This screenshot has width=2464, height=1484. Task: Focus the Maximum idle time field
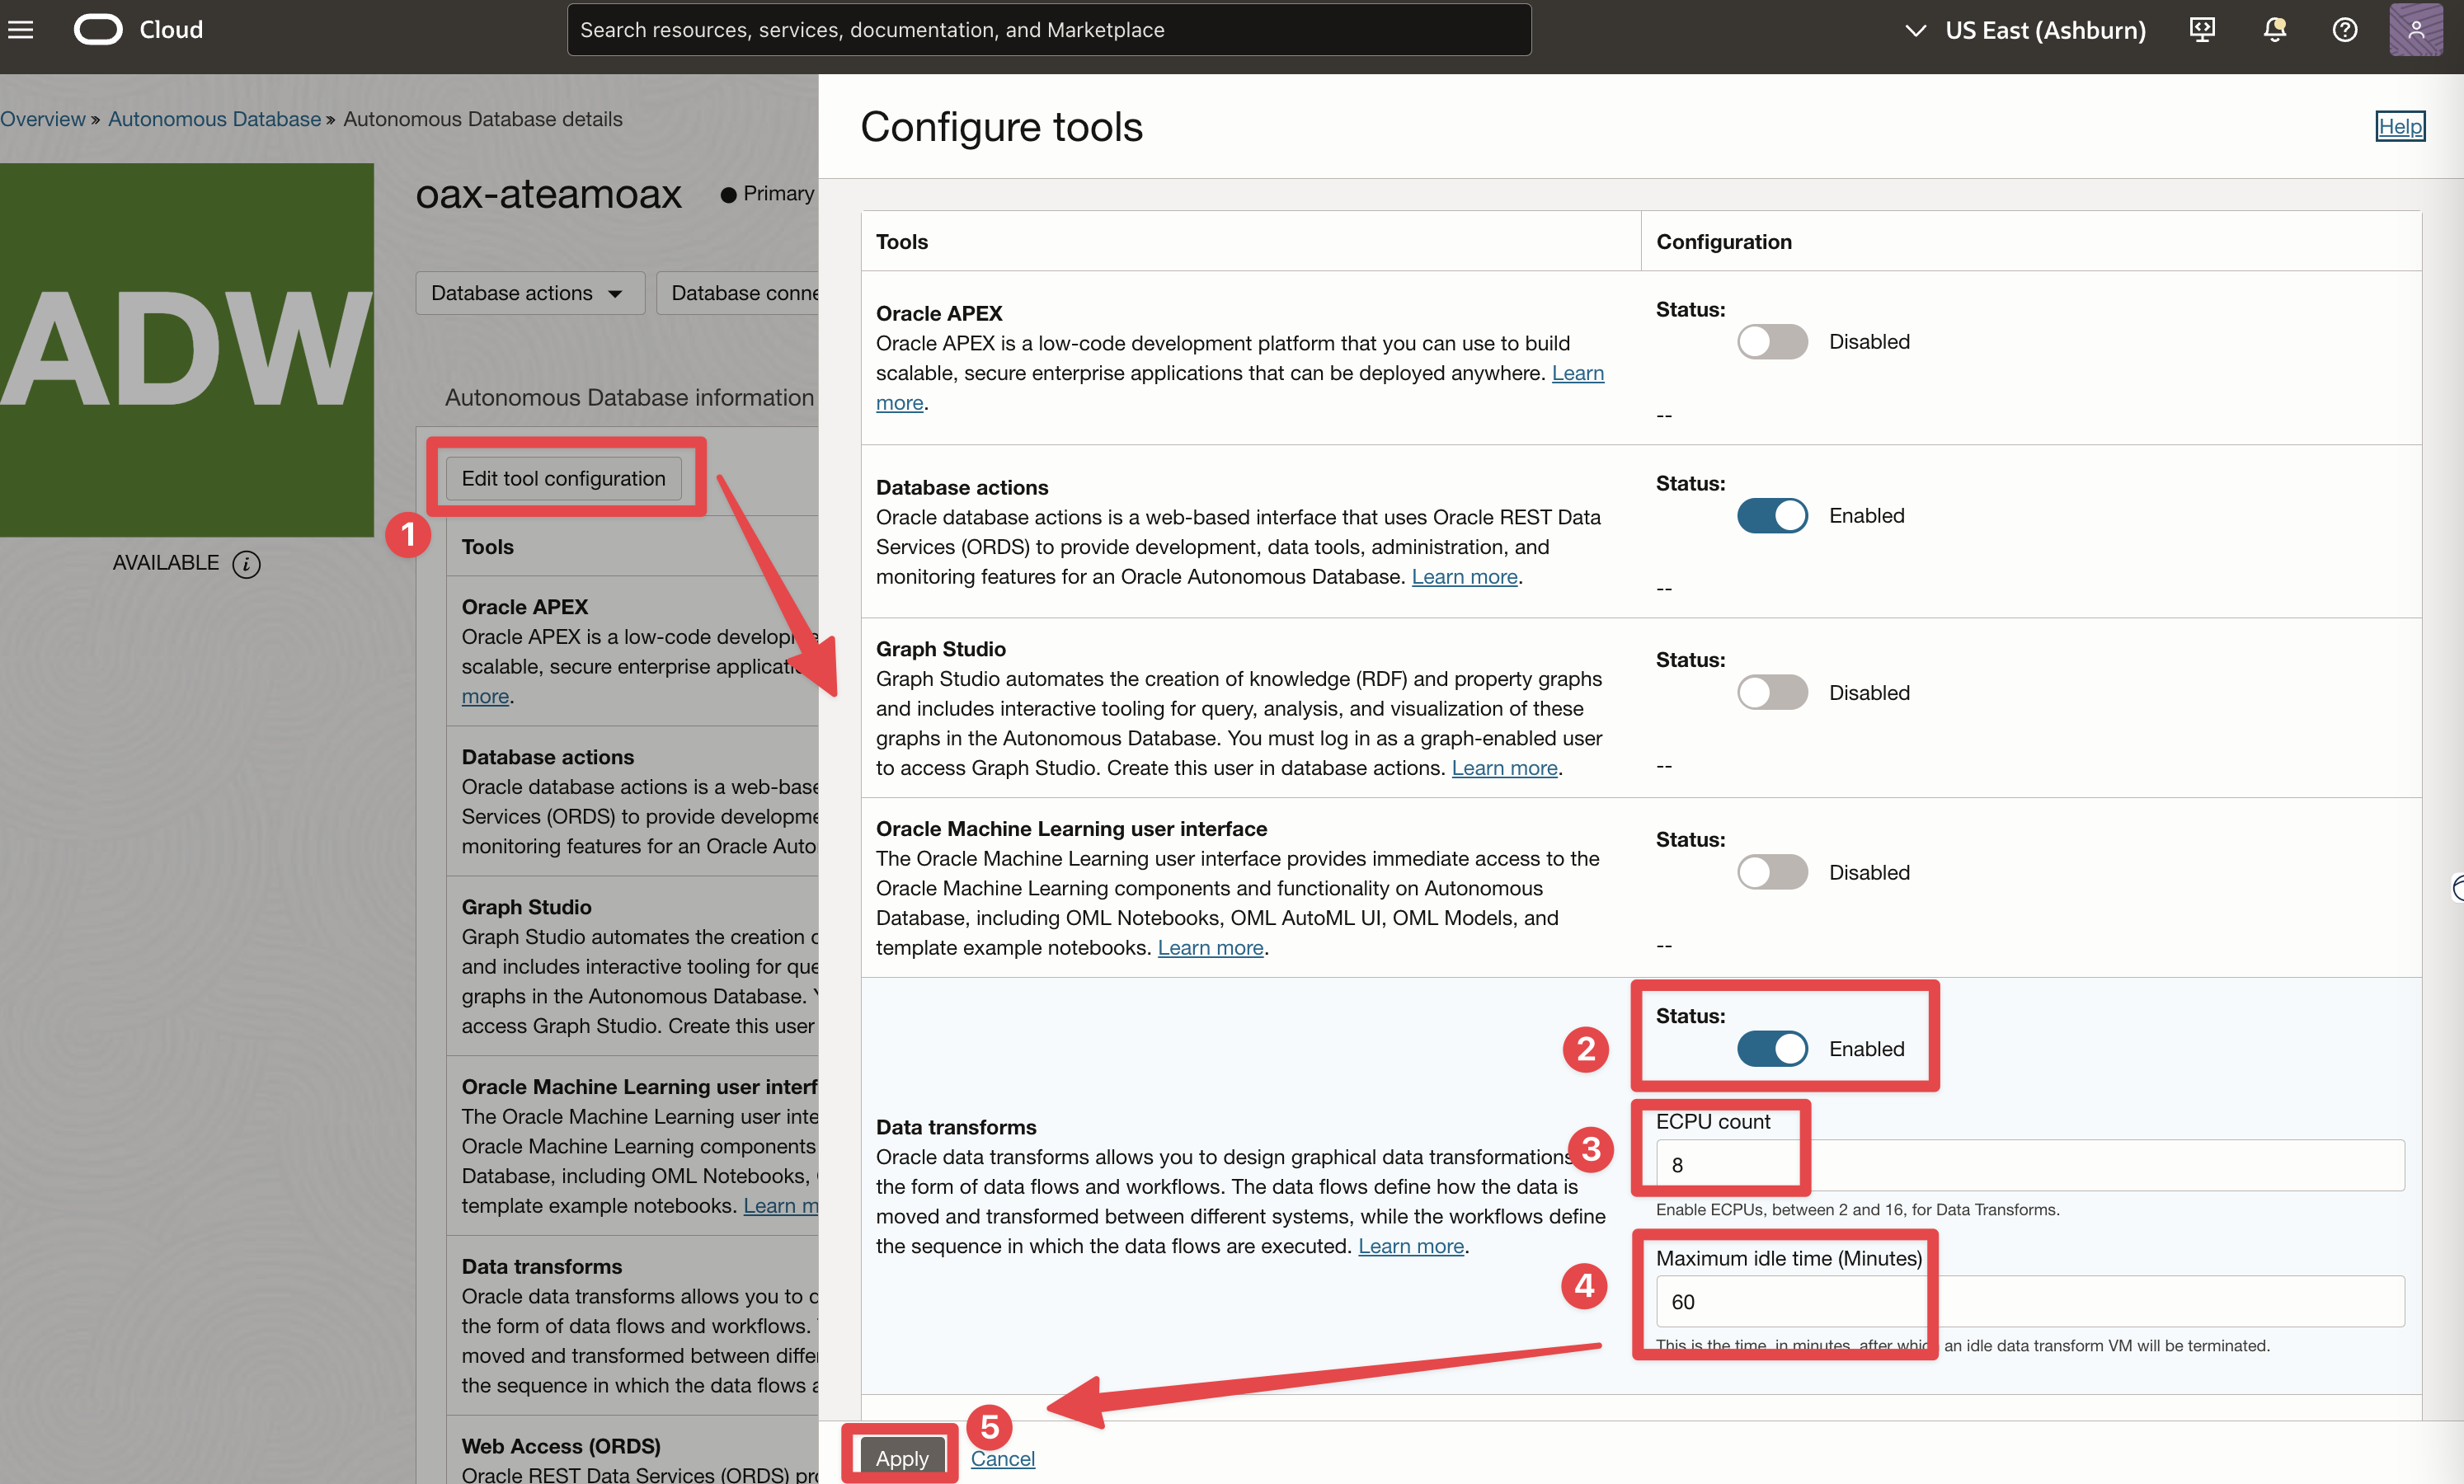[x=2028, y=1302]
